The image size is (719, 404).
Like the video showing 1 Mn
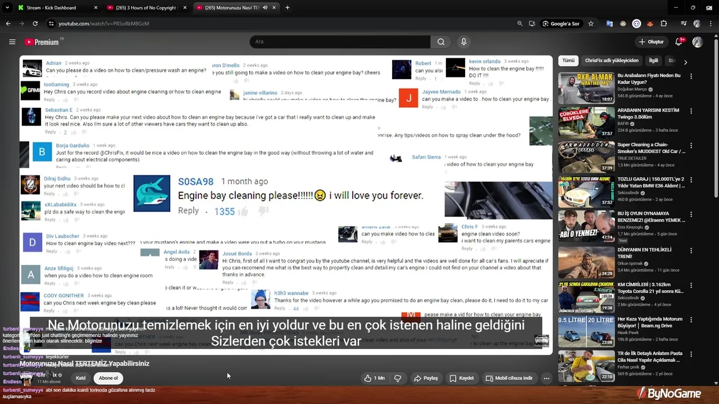[374, 378]
